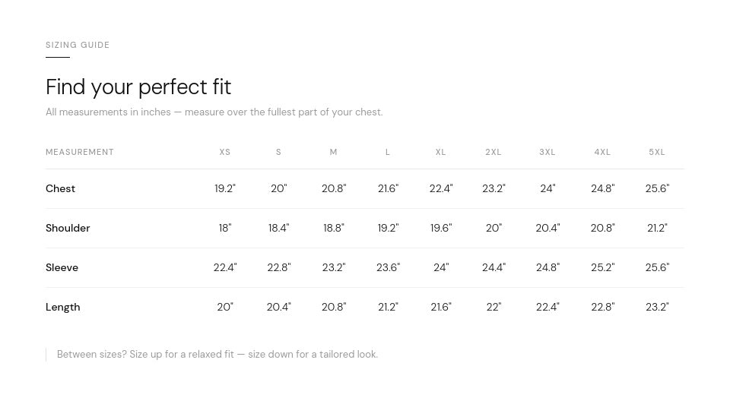Click the Measurement column header
Screen dimensions: 730x404
(x=80, y=152)
